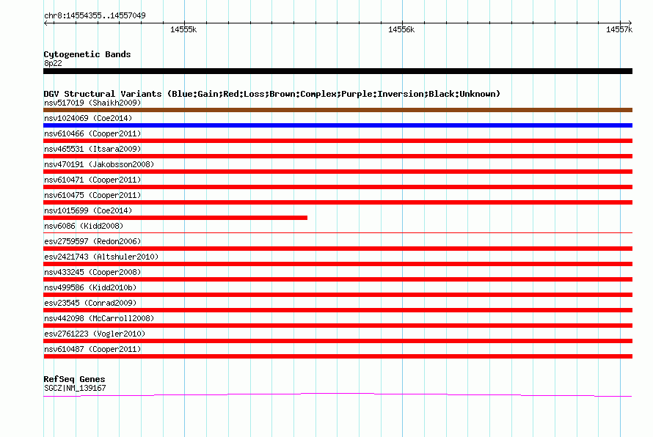
Task: Open the nsv6086 (Kidd2008) label
Action: 84,226
